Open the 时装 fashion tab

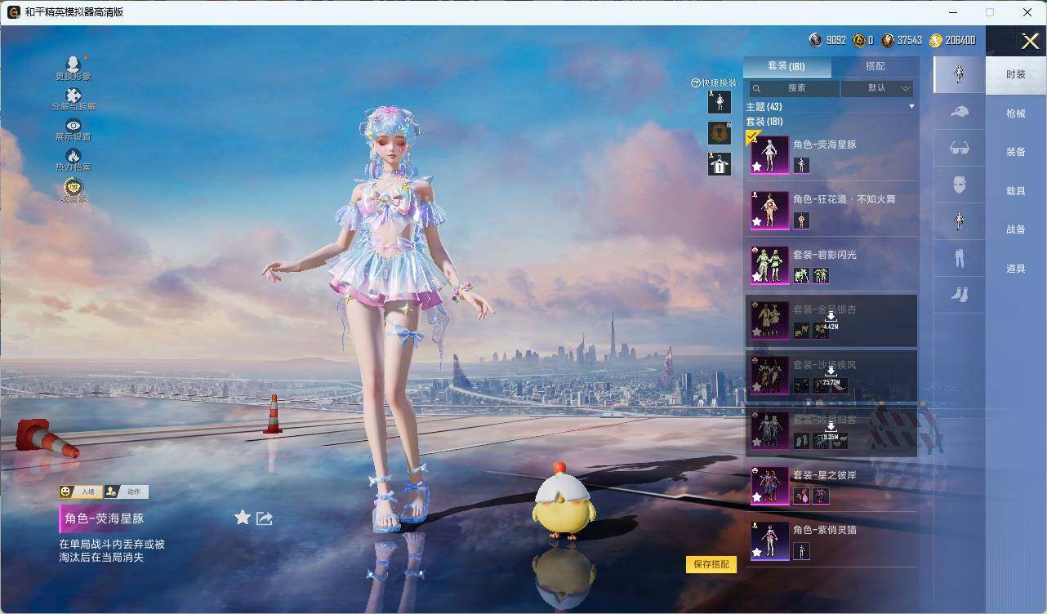coord(1016,74)
